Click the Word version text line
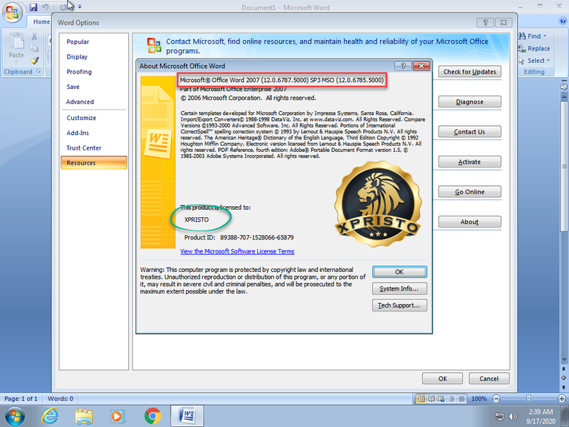569x427 pixels. 282,80
